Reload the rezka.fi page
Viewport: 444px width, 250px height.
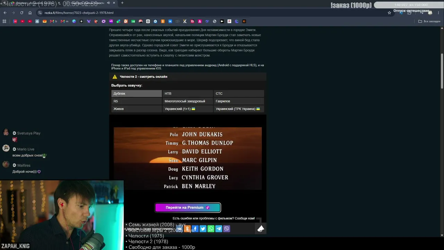(22, 13)
